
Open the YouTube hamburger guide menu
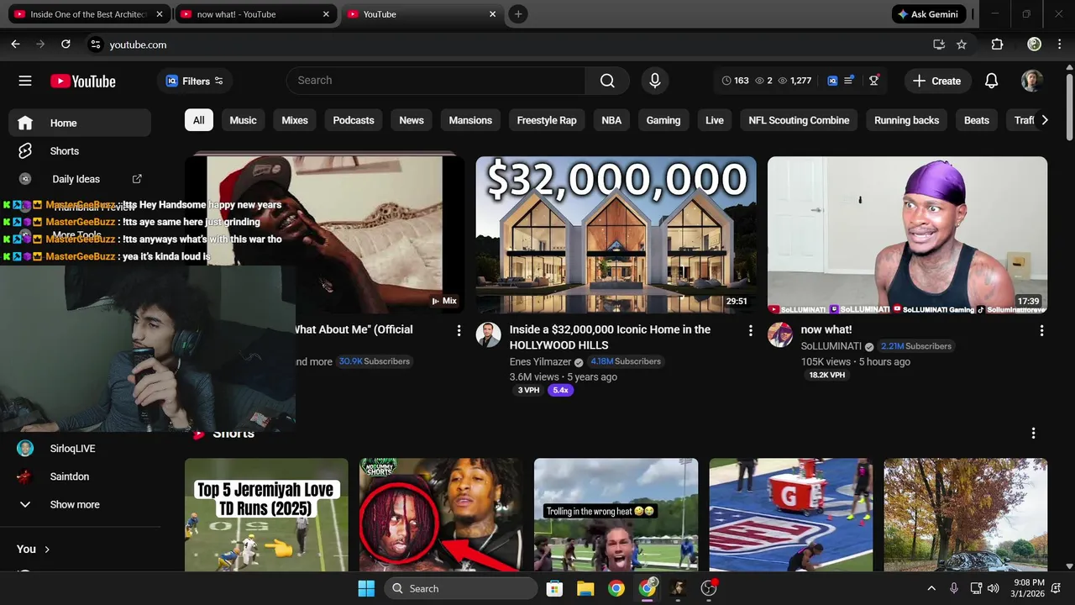pyautogui.click(x=25, y=81)
